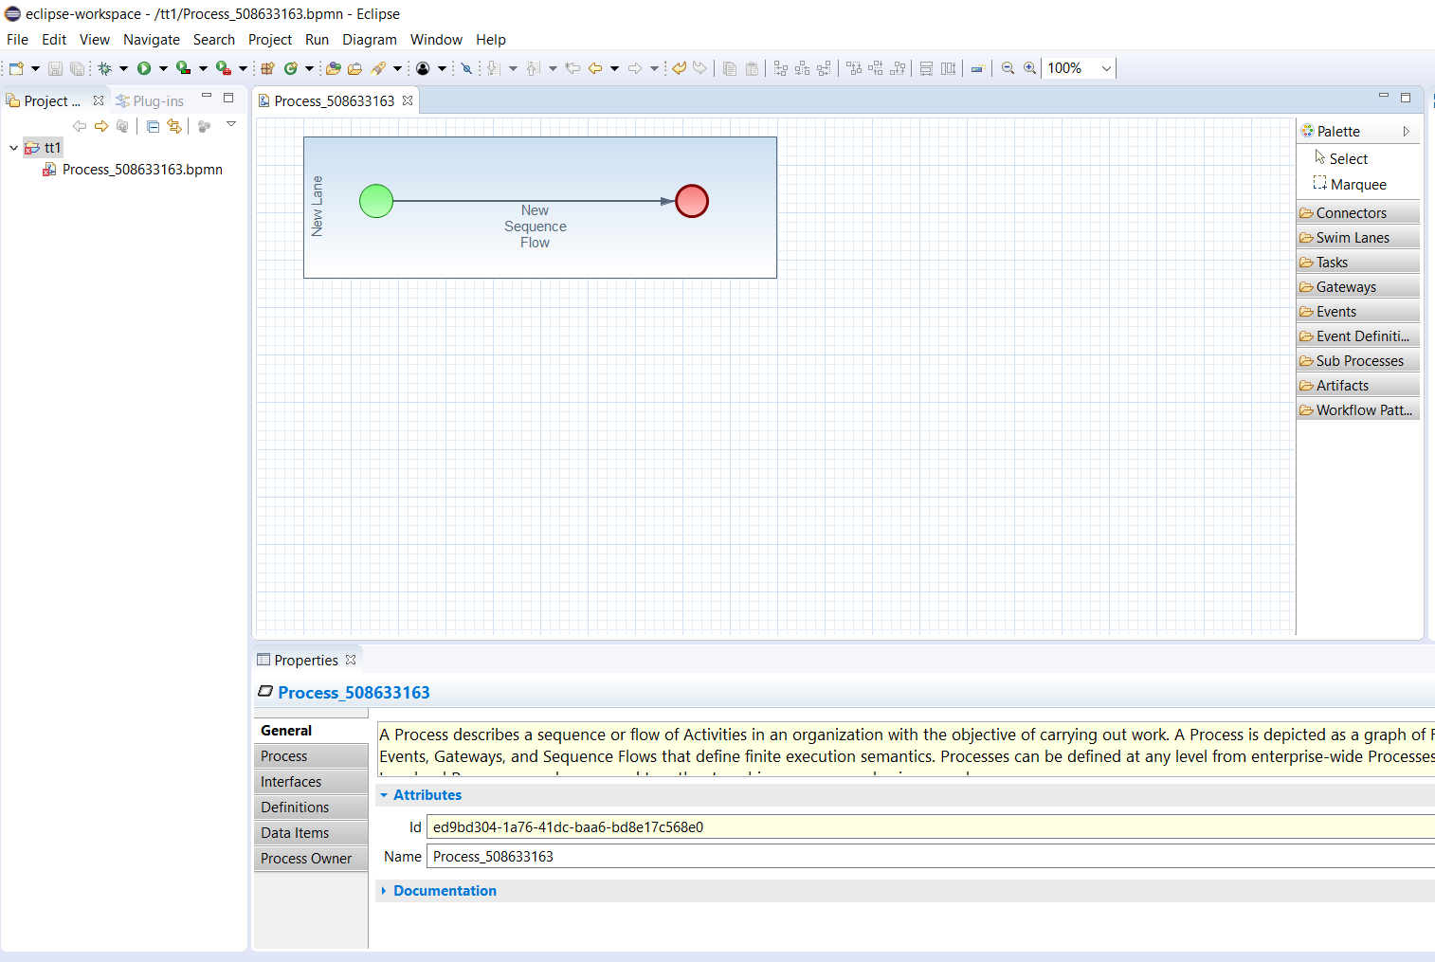Click the New Sequence Flow label
Viewport: 1435px width, 962px height.
pyautogui.click(x=536, y=227)
